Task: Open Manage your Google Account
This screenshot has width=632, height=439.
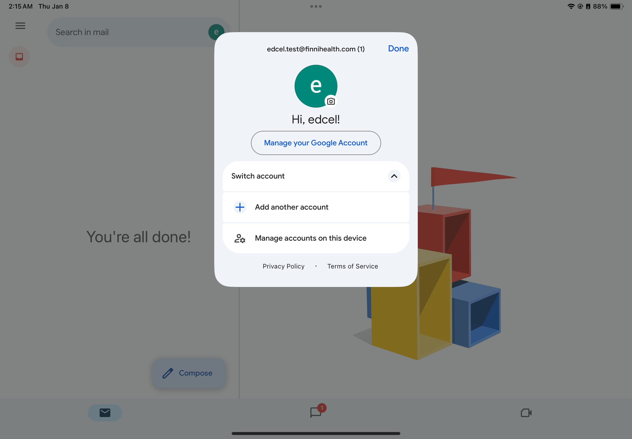Action: (x=316, y=143)
